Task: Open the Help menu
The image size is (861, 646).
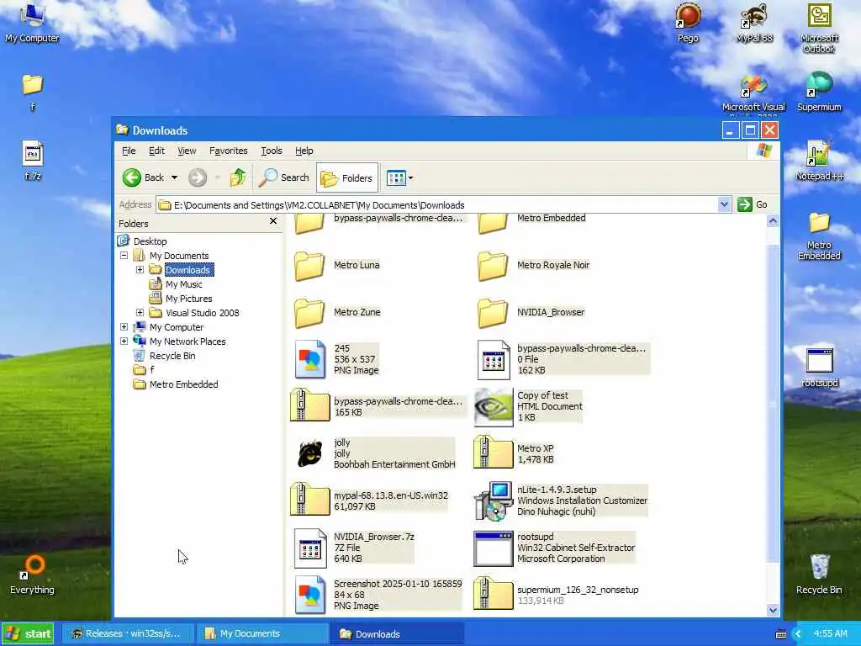Action: (x=304, y=151)
